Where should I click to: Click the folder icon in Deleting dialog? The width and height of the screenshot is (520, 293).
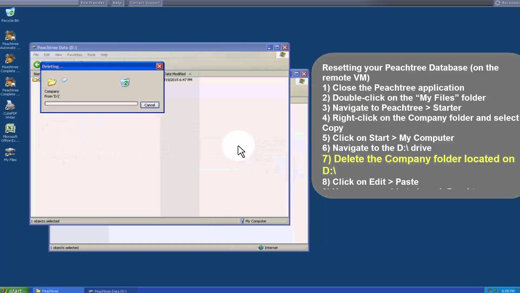pyautogui.click(x=52, y=83)
